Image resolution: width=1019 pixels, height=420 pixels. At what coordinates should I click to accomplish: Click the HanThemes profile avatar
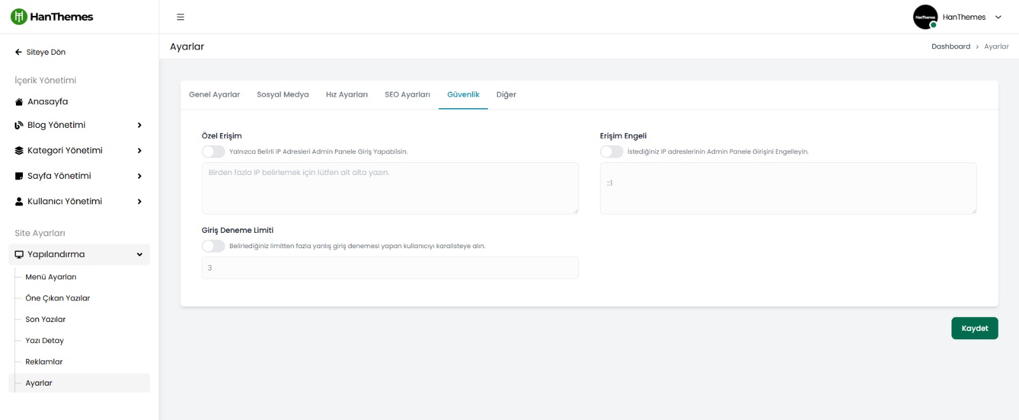point(925,17)
